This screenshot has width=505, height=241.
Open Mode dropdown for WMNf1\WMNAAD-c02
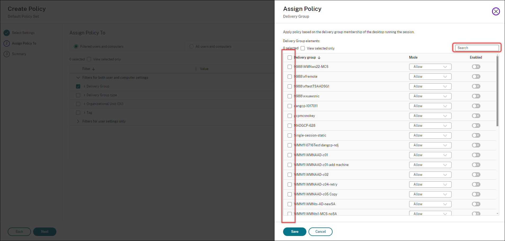pos(430,175)
